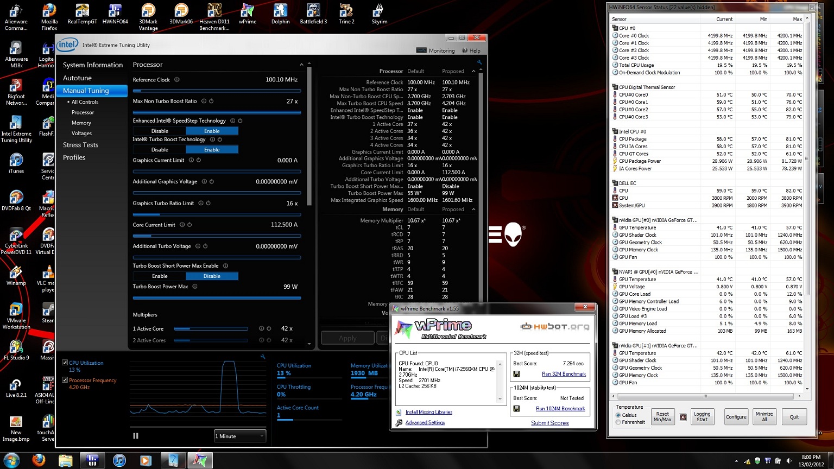Launch the Heaven DX11 Benchmark shortcut
This screenshot has height=469, width=834.
pos(214,17)
